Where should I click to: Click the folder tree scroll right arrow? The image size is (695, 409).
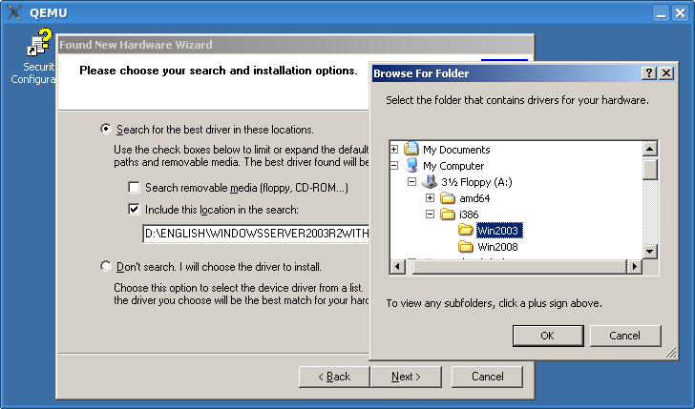click(x=634, y=267)
